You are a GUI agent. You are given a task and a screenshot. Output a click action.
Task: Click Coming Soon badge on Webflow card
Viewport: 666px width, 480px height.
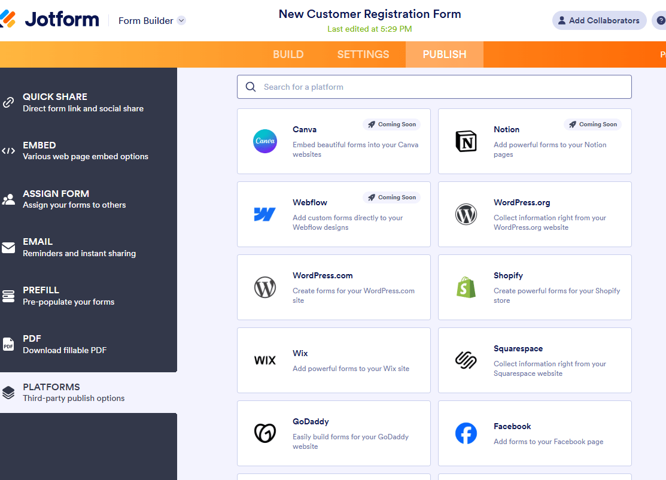391,198
